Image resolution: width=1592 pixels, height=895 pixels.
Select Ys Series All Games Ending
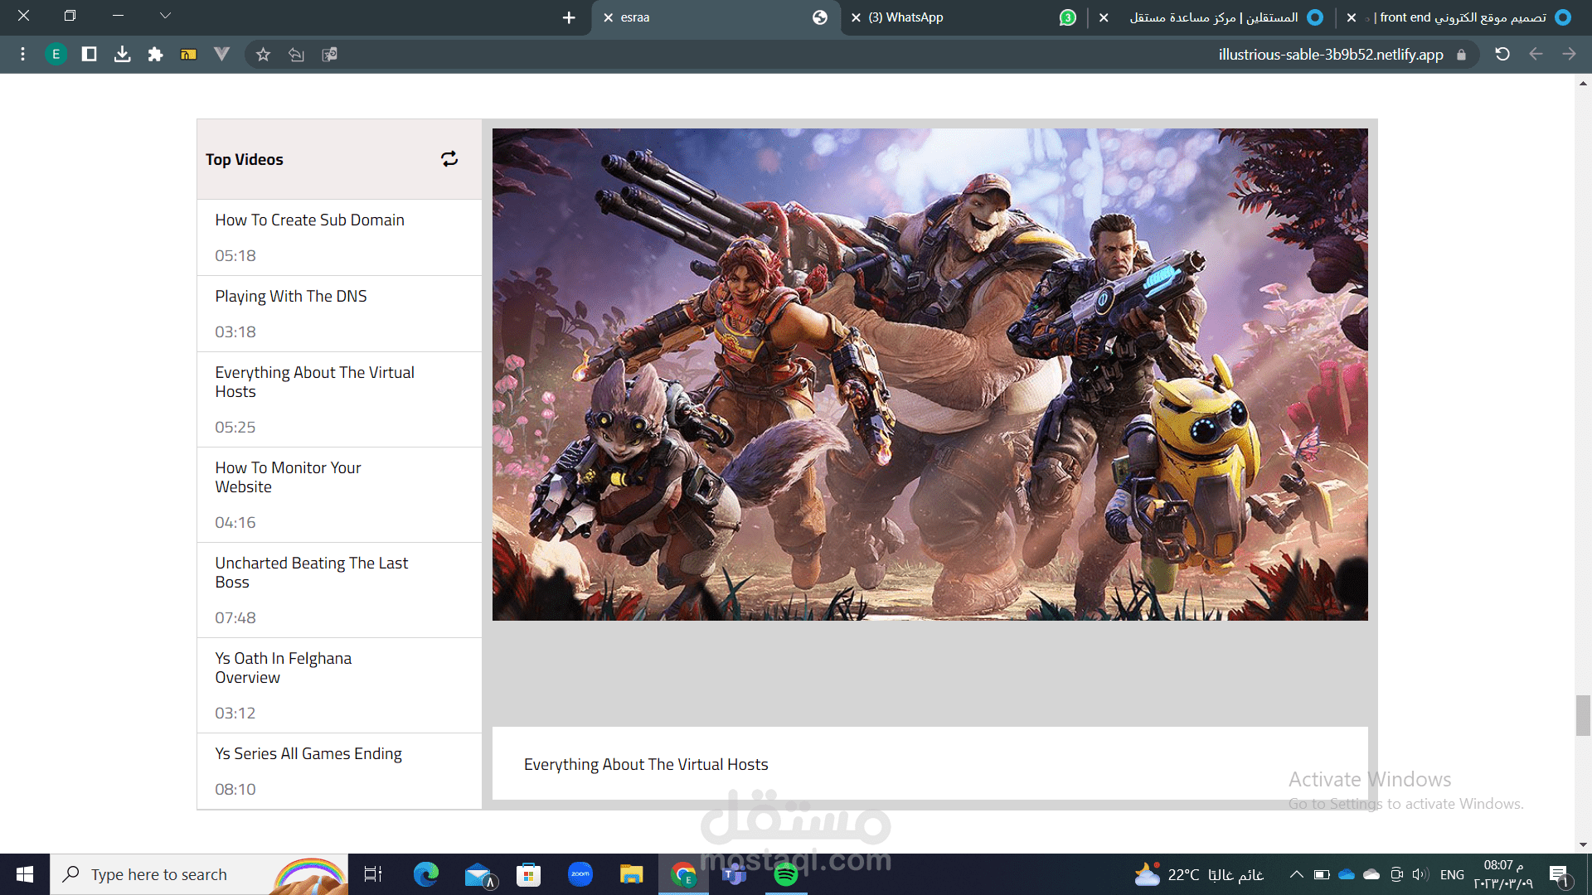(339, 772)
